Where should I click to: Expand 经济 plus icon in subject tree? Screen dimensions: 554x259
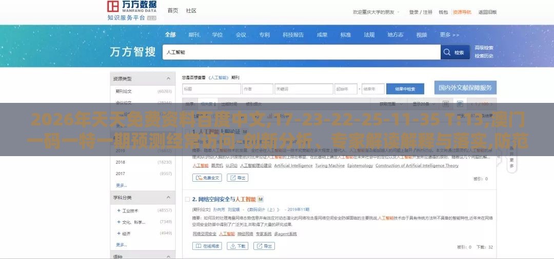click(118, 233)
